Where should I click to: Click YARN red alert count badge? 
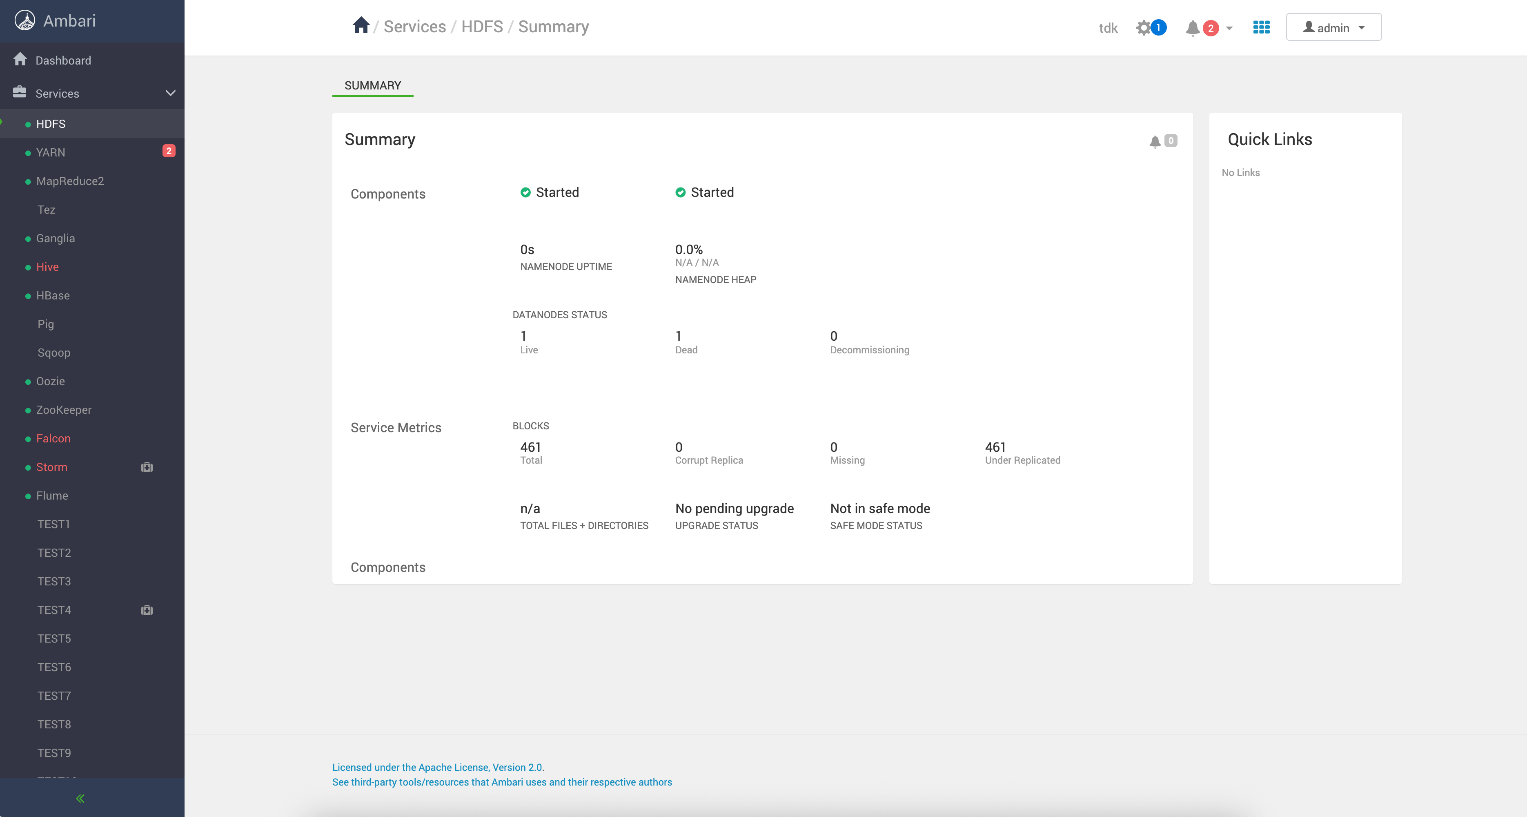(x=169, y=151)
